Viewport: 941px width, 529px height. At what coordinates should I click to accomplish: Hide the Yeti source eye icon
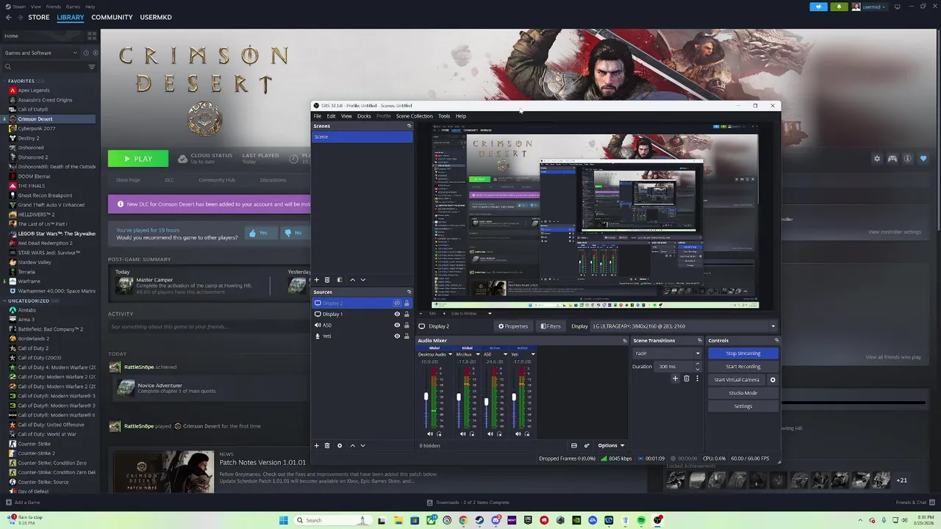coord(397,336)
